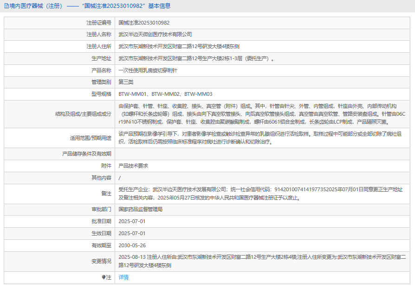Click the 境内医疗器械（注册） header title
The image size is (415, 287).
pyautogui.click(x=37, y=6)
